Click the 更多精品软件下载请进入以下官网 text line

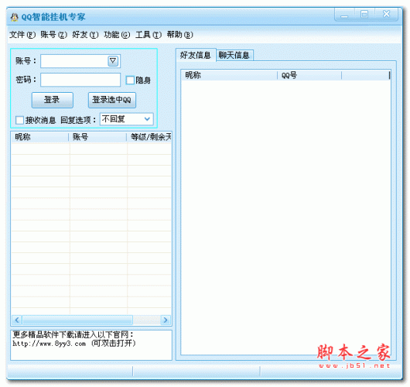pos(73,334)
